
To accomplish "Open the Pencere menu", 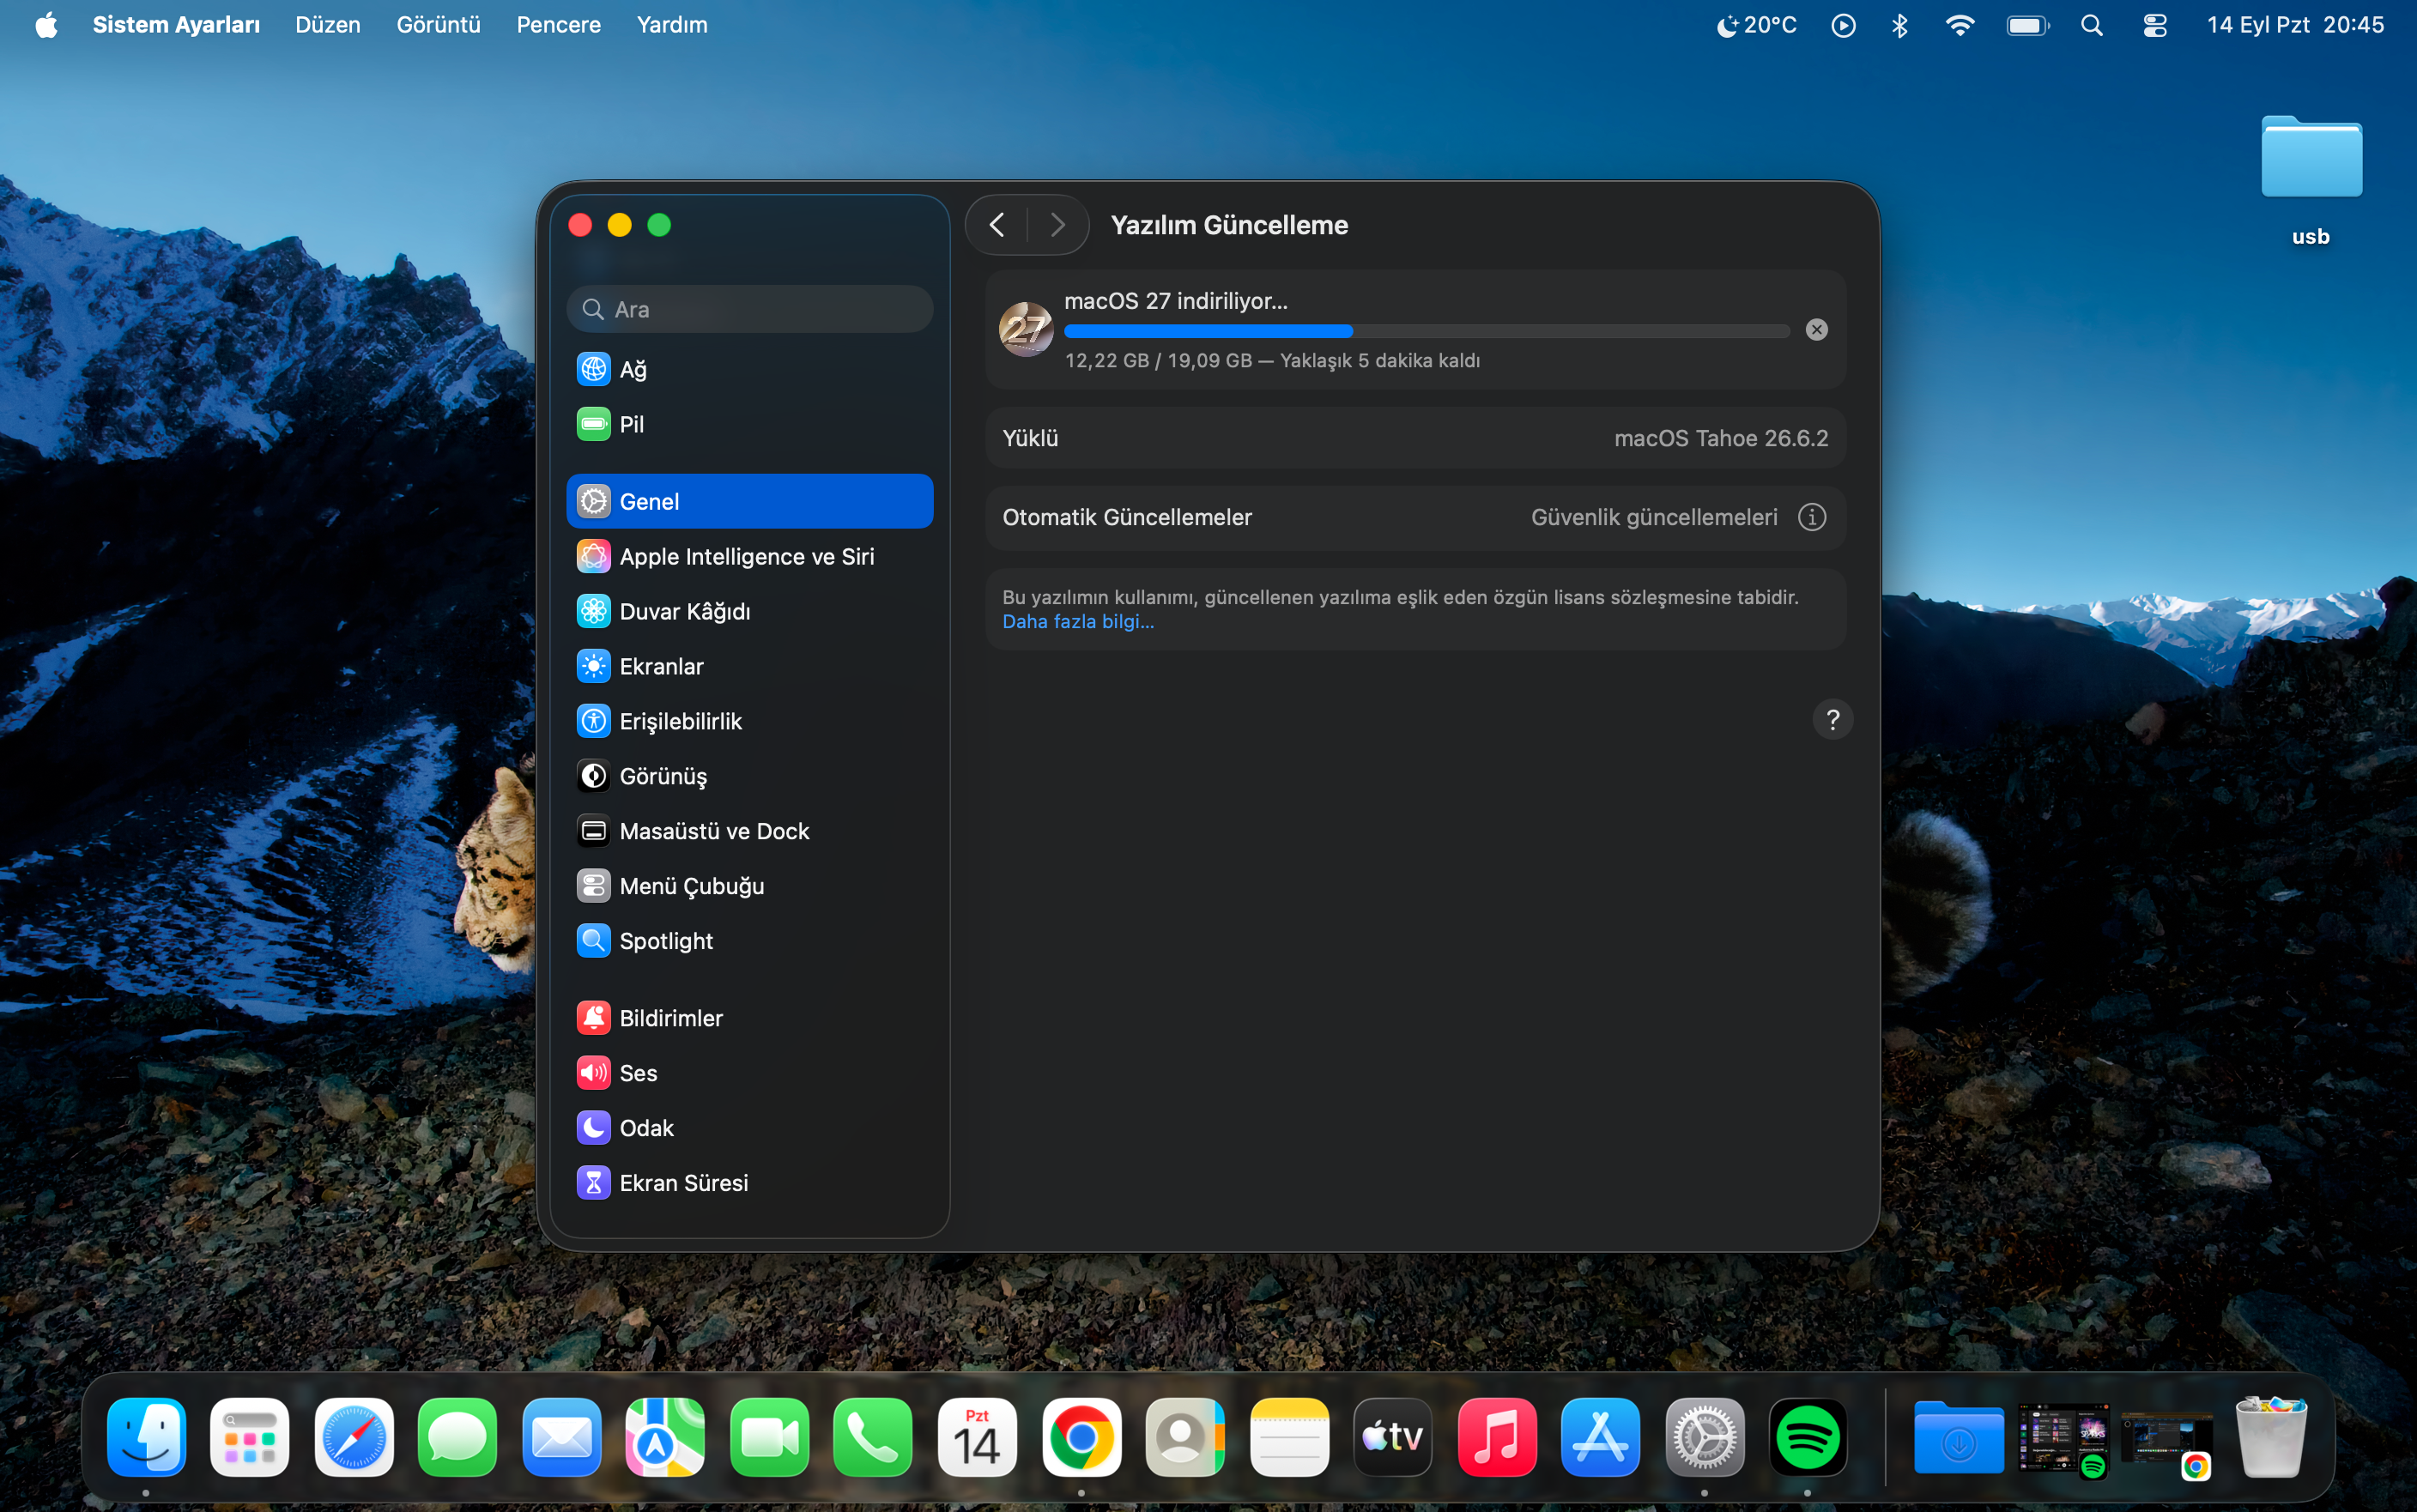I will 558,25.
